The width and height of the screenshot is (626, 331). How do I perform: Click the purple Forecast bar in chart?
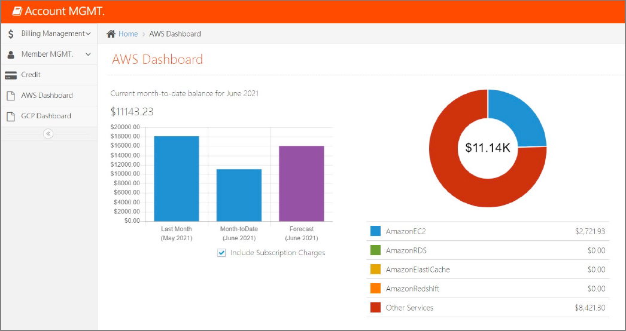[x=301, y=183]
